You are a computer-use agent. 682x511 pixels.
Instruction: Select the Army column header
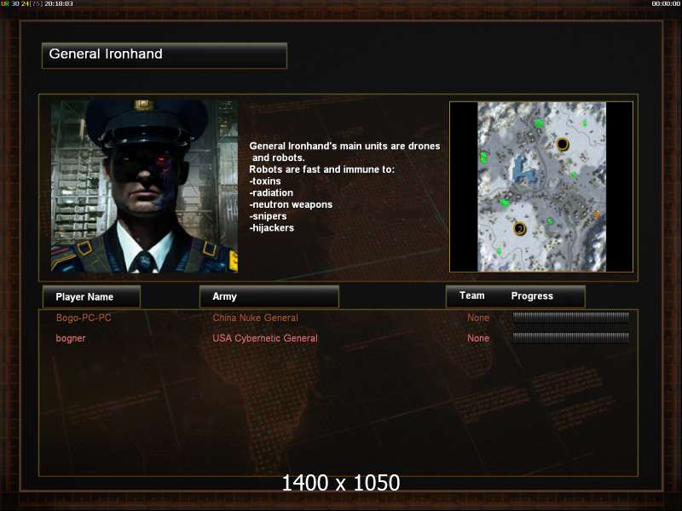pos(269,296)
